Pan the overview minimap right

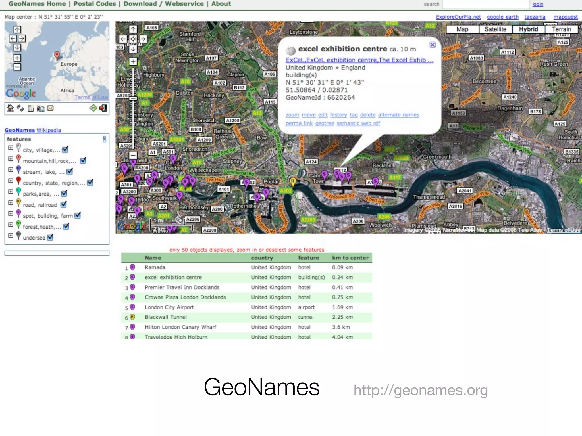22,39
